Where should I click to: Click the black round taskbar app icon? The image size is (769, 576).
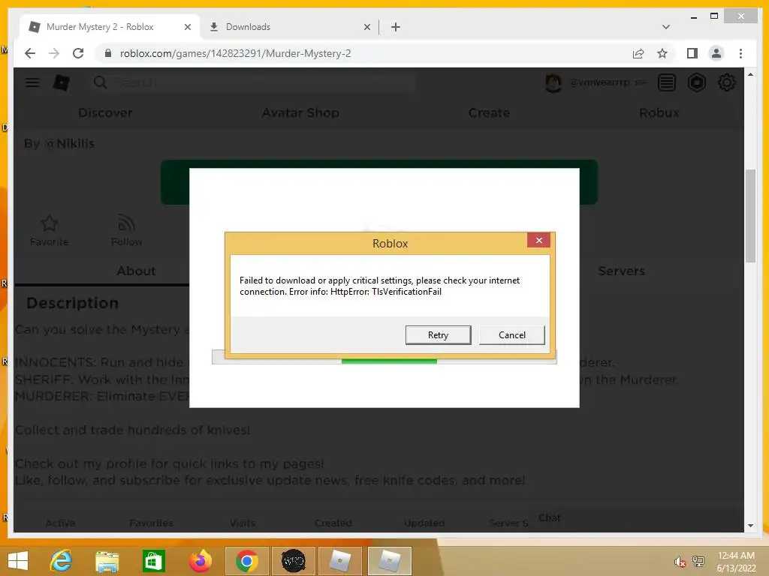294,561
